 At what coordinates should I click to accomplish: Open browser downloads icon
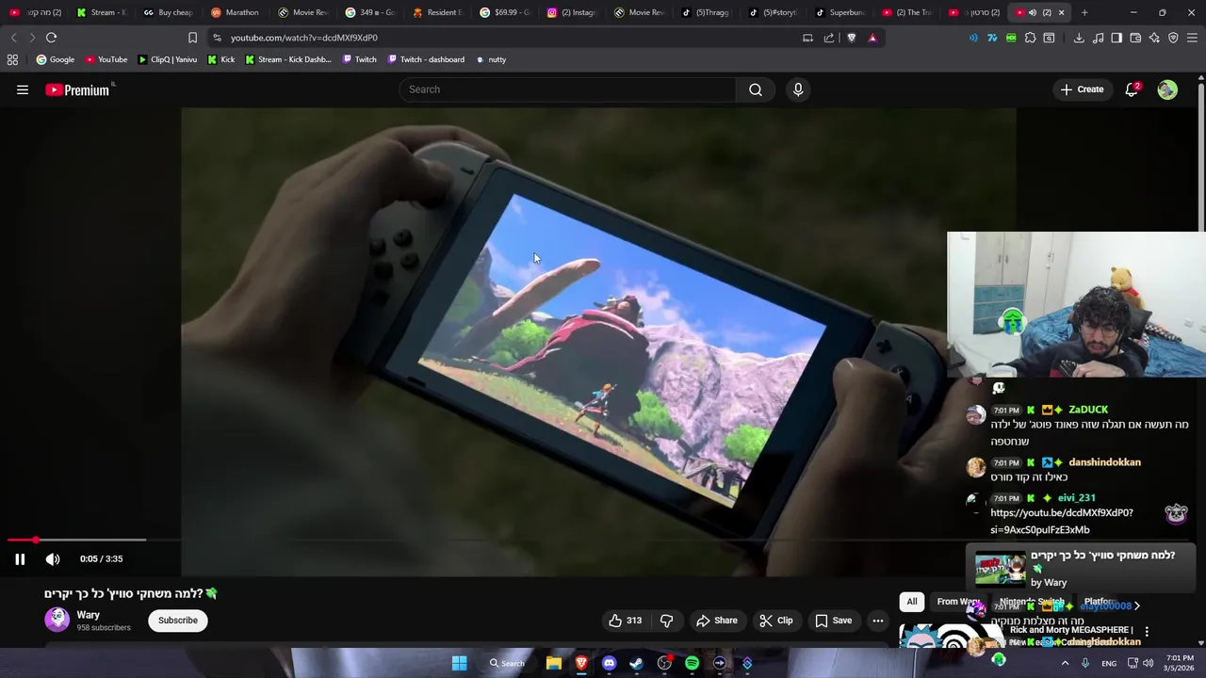click(x=1079, y=38)
